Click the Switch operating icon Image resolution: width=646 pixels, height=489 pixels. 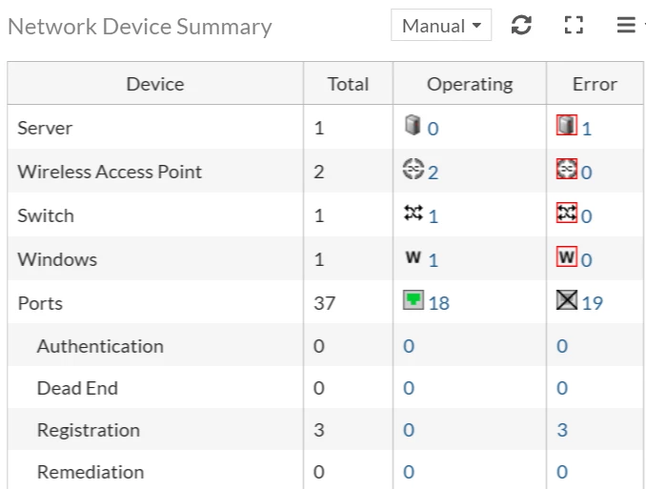click(414, 213)
